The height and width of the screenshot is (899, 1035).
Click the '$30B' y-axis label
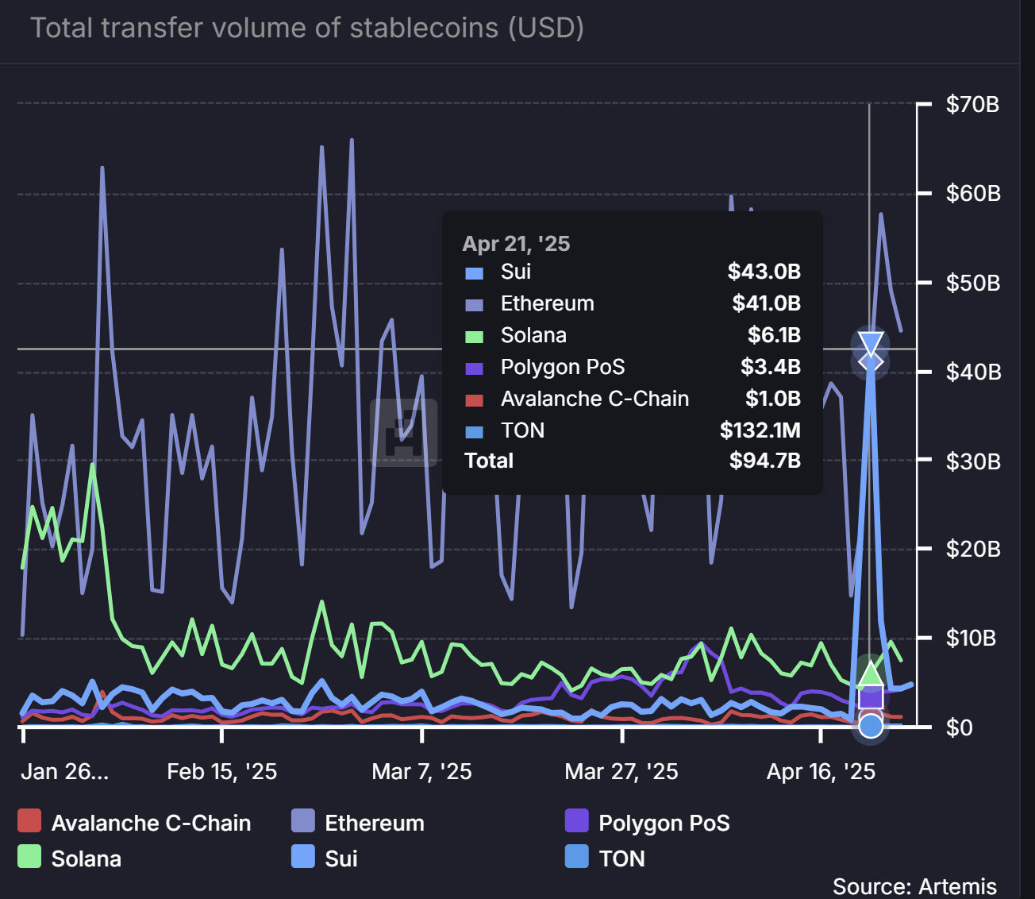[x=973, y=461]
